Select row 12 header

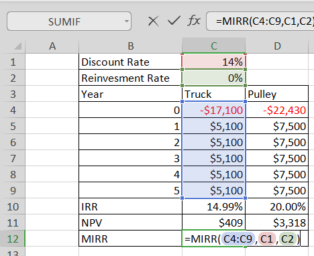(13, 239)
